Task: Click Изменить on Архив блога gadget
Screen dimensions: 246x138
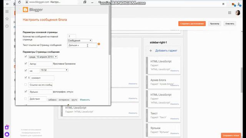Action: click(175, 85)
